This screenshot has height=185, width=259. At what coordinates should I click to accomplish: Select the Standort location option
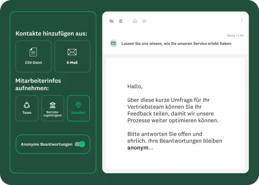[x=78, y=108]
